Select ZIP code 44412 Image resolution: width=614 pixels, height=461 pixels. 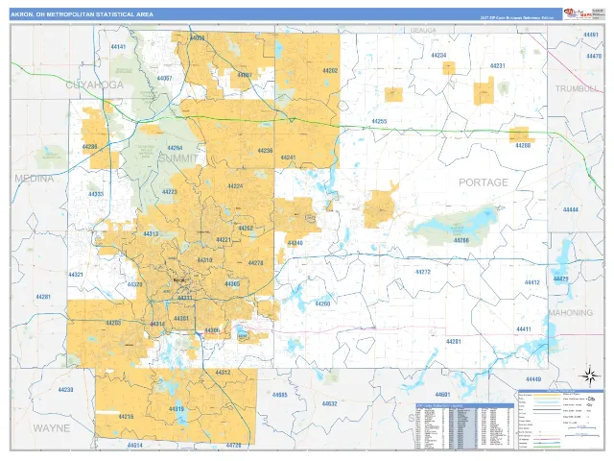point(532,282)
